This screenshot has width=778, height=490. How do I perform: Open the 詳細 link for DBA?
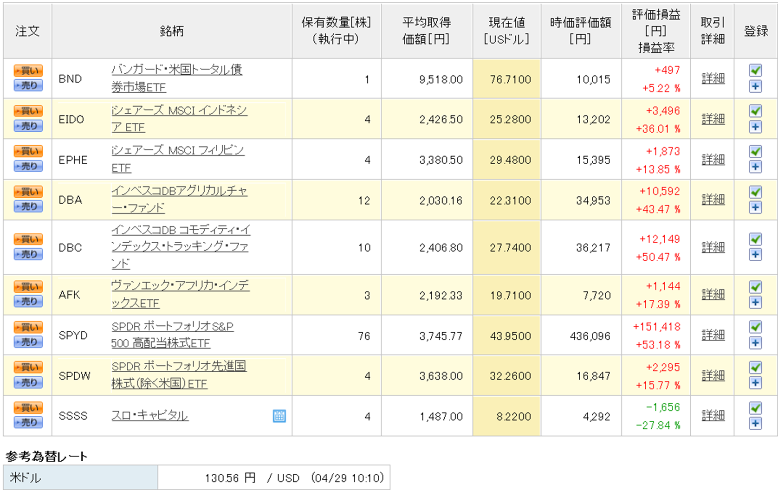pos(713,200)
